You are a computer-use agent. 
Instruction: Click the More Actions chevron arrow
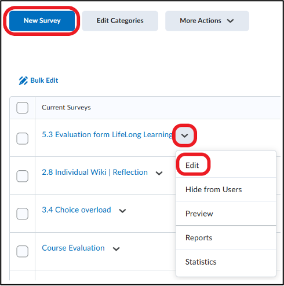coord(230,21)
